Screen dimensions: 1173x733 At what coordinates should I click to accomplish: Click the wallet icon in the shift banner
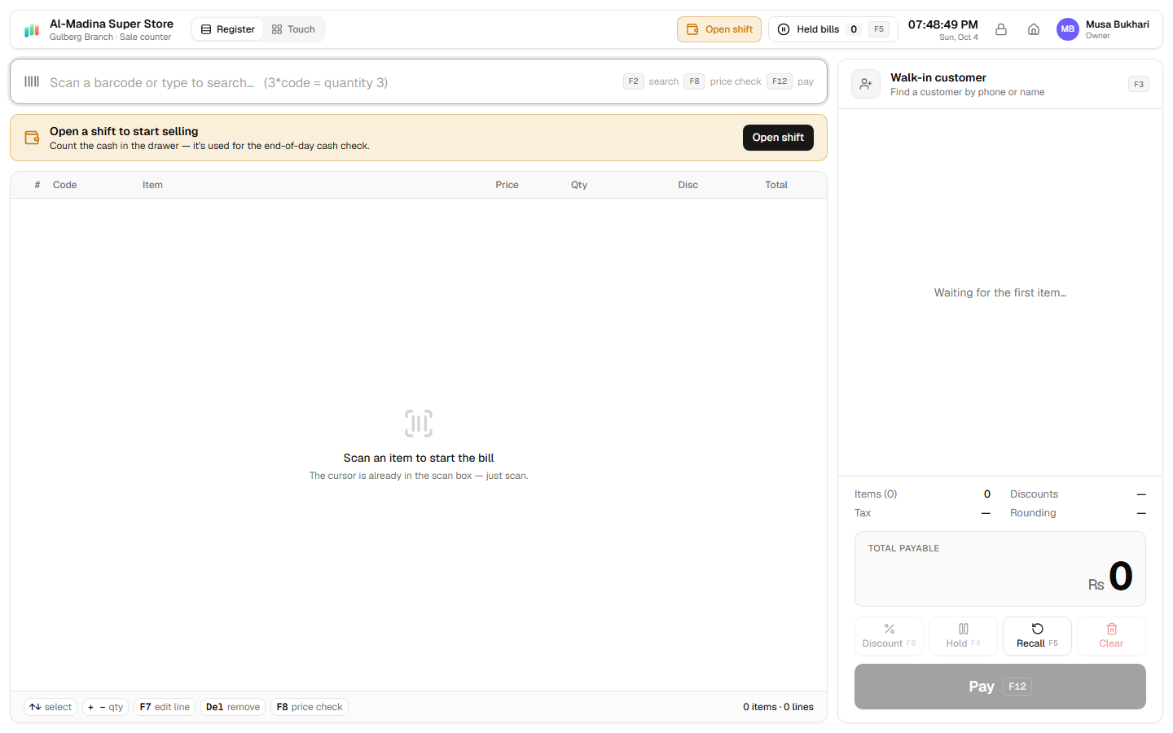[x=32, y=138]
